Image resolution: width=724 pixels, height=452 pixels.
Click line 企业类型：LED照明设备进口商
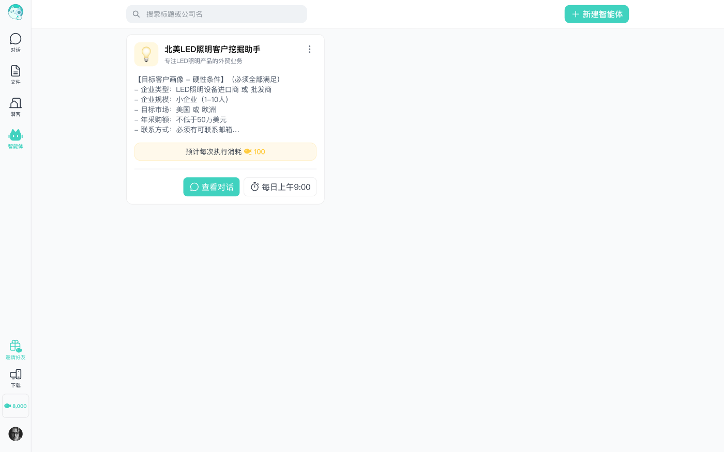(203, 89)
